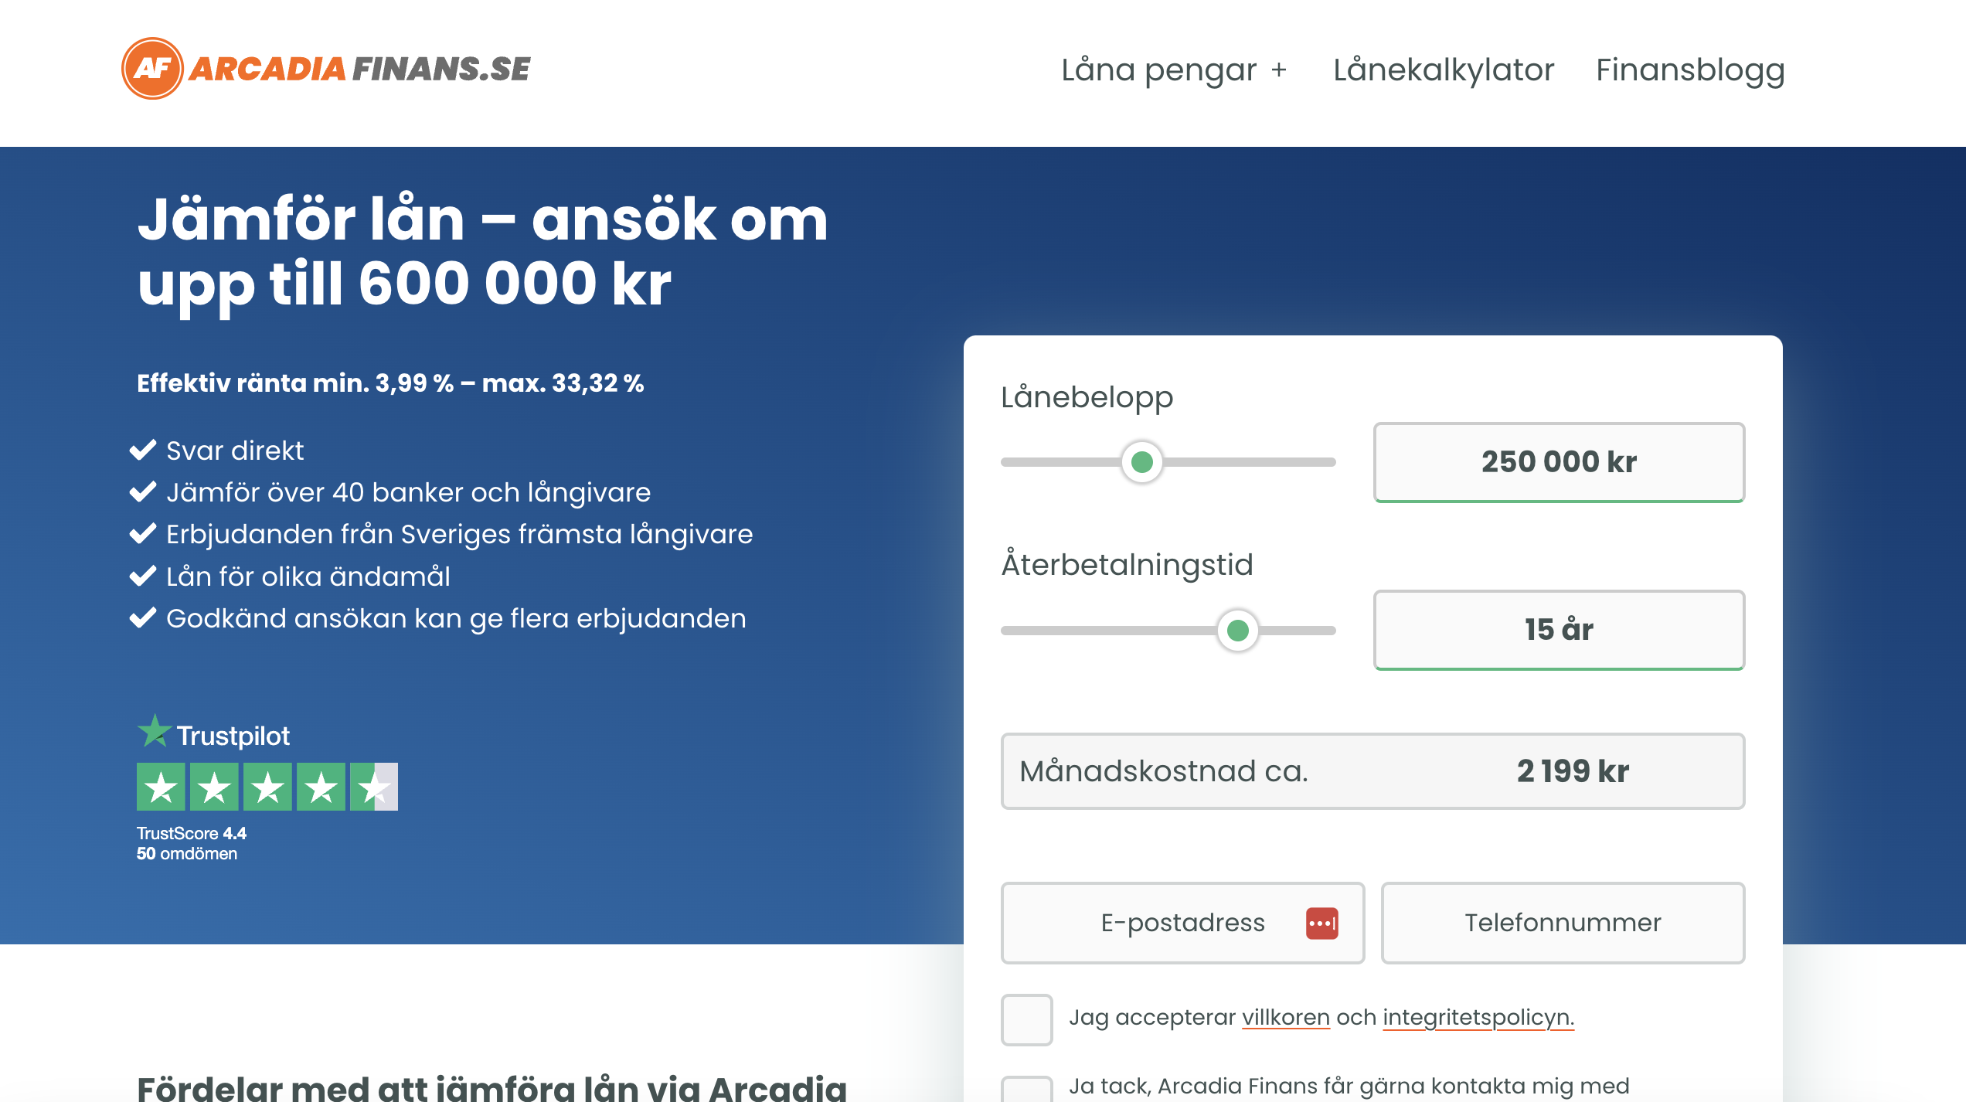Click the red password manager icon in email field
The width and height of the screenshot is (1966, 1102).
(1321, 923)
